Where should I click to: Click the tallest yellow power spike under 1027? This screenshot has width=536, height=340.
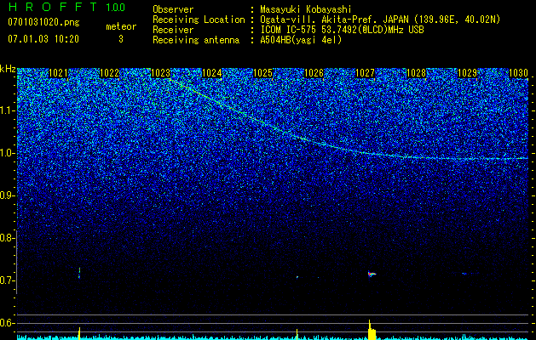click(371, 330)
